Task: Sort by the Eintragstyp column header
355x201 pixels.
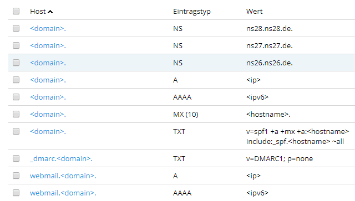Action: pos(192,12)
